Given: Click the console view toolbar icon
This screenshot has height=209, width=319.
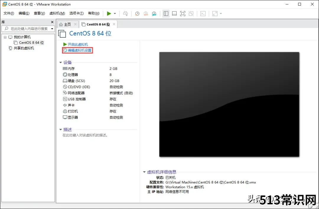Looking at the screenshot, I should [x=203, y=14].
